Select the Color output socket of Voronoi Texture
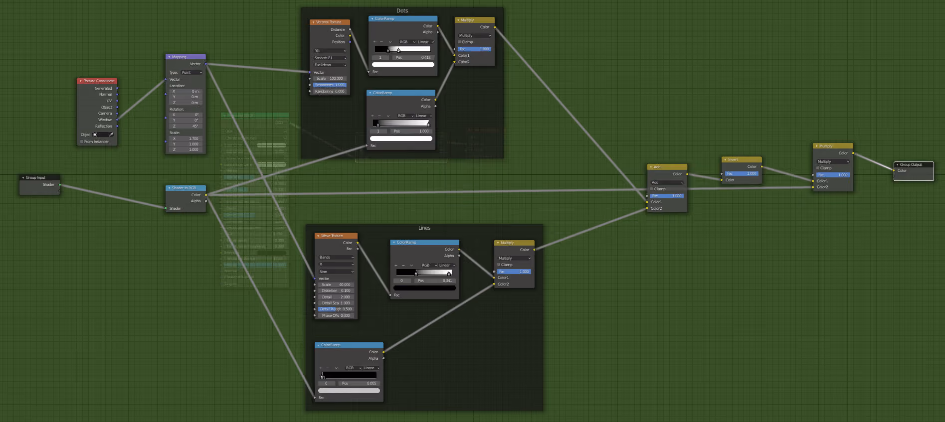This screenshot has width=945, height=422. 350,35
